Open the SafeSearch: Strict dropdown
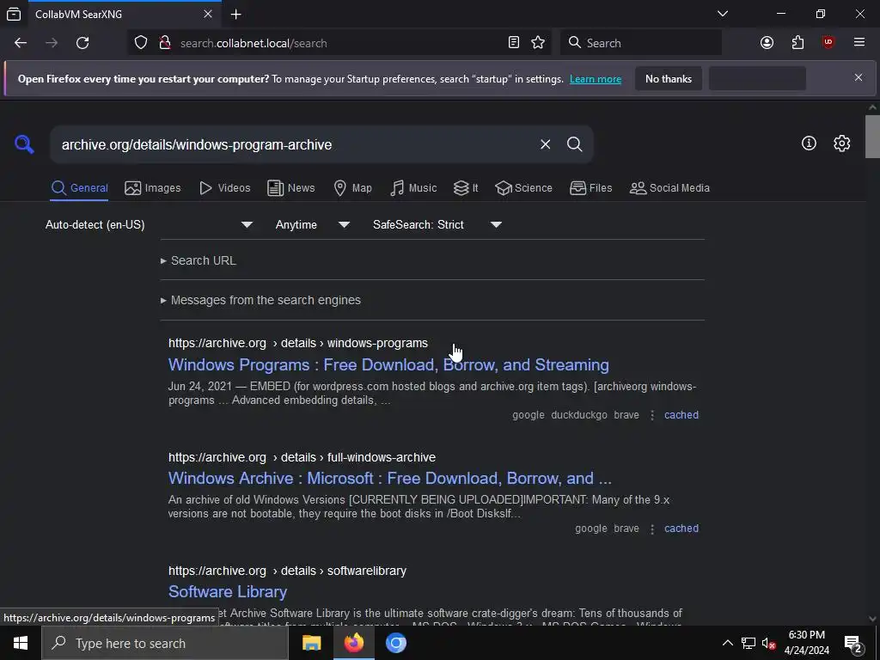This screenshot has height=660, width=880. pyautogui.click(x=437, y=224)
